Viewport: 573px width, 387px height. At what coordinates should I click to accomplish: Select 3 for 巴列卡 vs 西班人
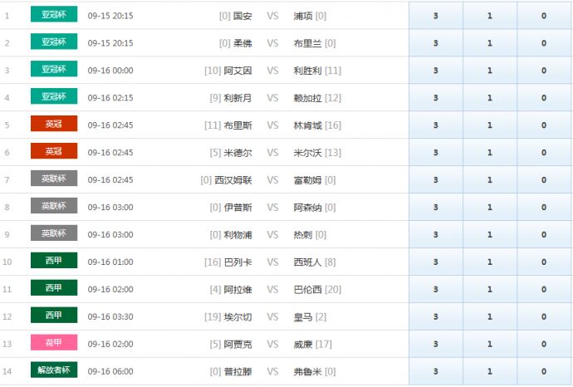(436, 262)
